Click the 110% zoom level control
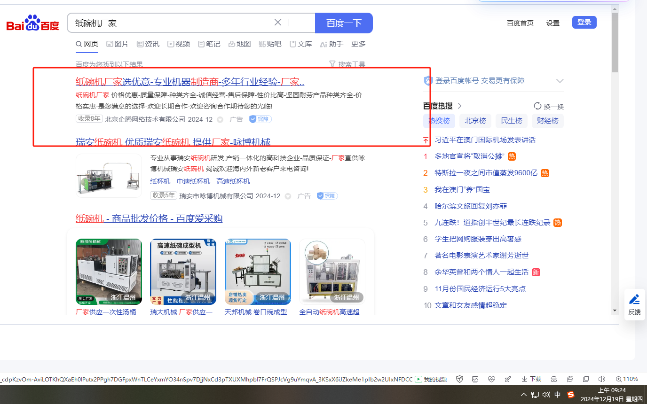647x404 pixels. tap(628, 379)
